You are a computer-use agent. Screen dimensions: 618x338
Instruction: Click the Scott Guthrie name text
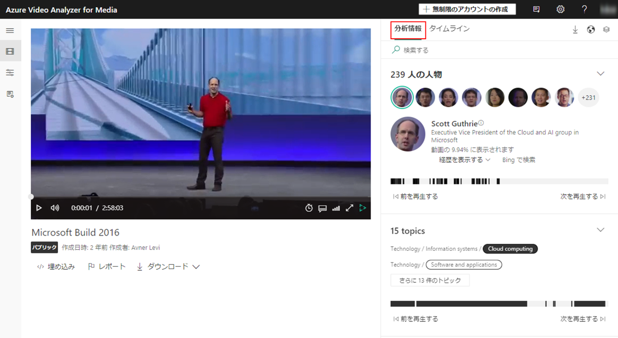tap(454, 124)
